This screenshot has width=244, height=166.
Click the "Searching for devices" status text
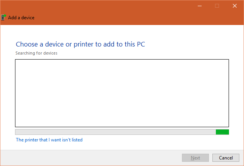[36, 53]
